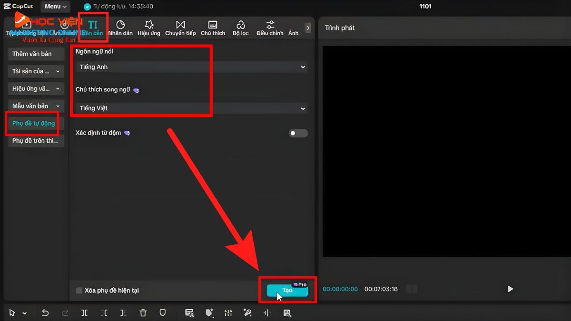
Task: Open the Điều chỉnh (Adjust) panel
Action: [270, 28]
